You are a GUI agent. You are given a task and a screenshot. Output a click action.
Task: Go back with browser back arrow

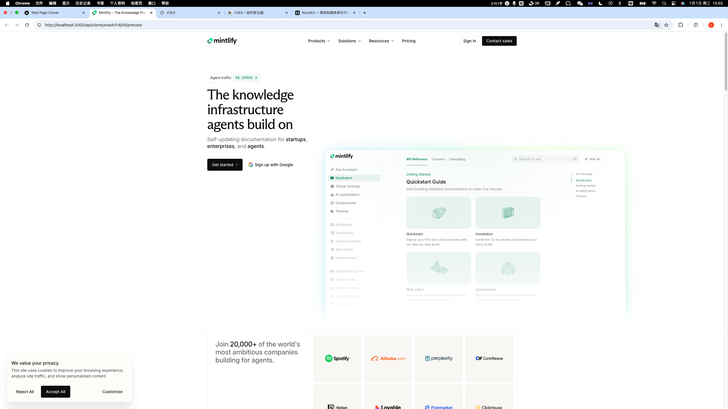7,25
